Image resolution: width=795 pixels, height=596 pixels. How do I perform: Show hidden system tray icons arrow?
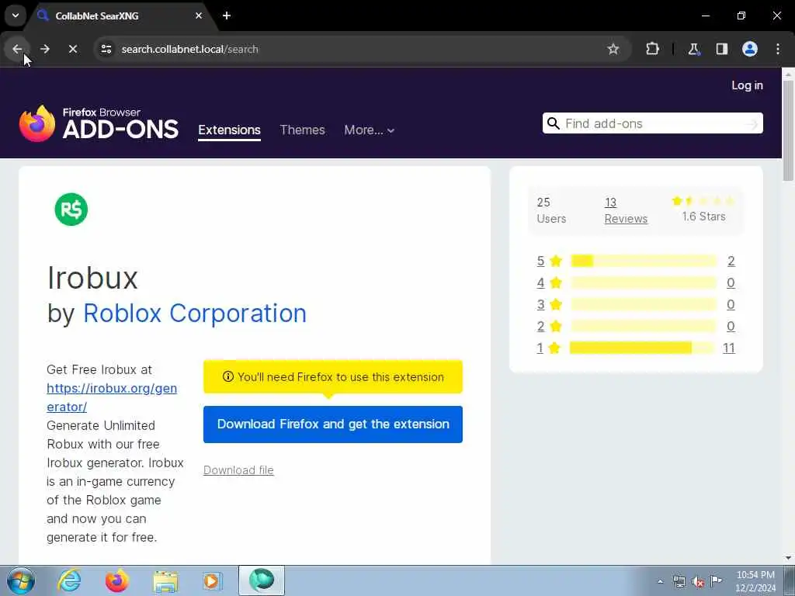[x=660, y=581]
